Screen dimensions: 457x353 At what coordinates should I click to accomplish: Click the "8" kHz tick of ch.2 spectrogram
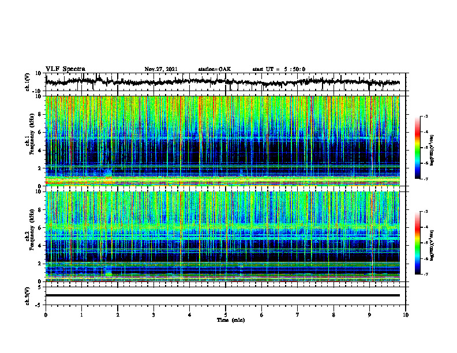point(41,210)
